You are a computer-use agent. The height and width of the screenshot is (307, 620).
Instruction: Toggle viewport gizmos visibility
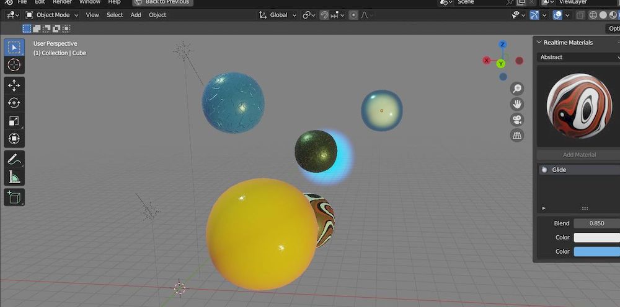click(x=534, y=15)
